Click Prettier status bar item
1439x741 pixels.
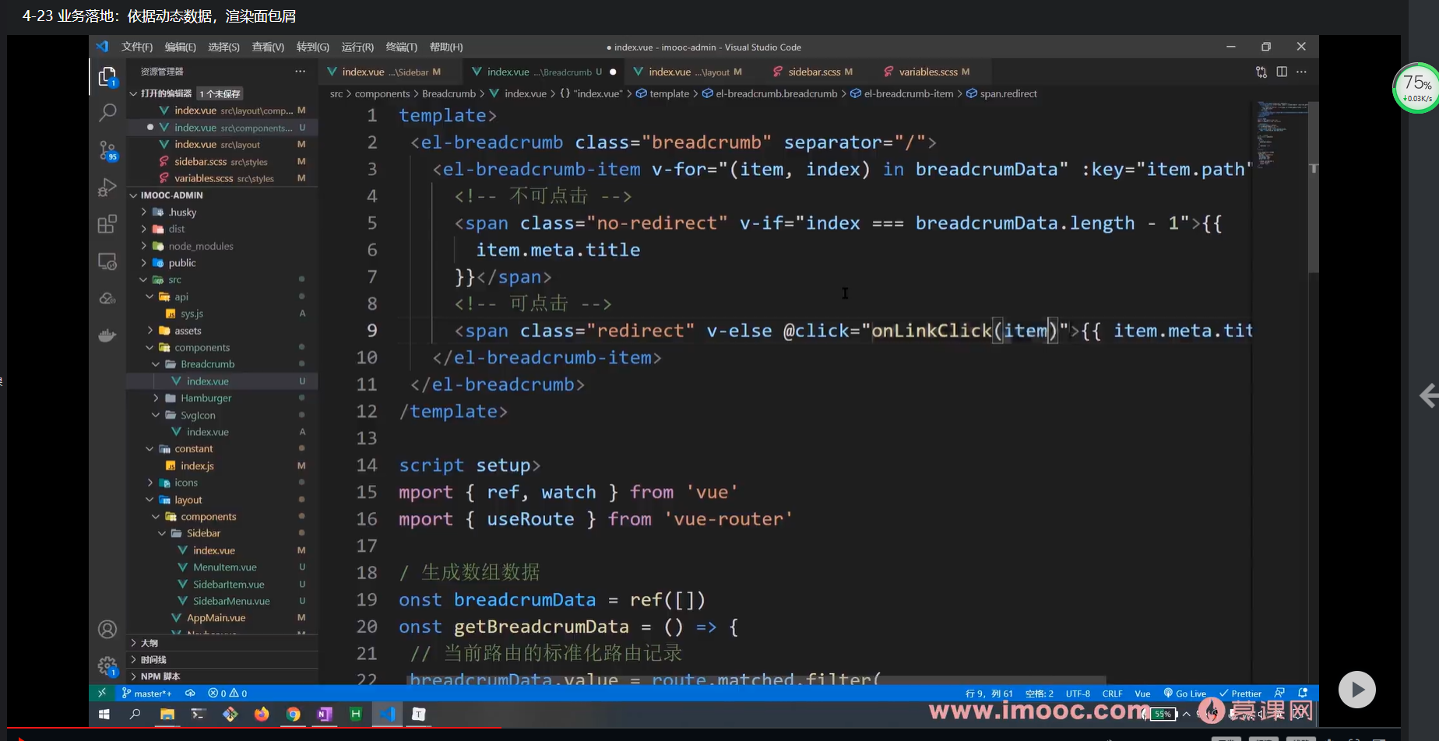coord(1240,693)
